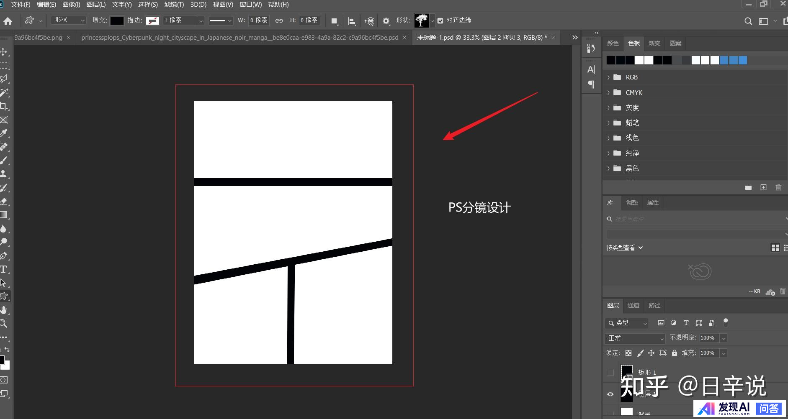The height and width of the screenshot is (419, 788).
Task: Open the 正常 blend mode dropdown
Action: [635, 338]
